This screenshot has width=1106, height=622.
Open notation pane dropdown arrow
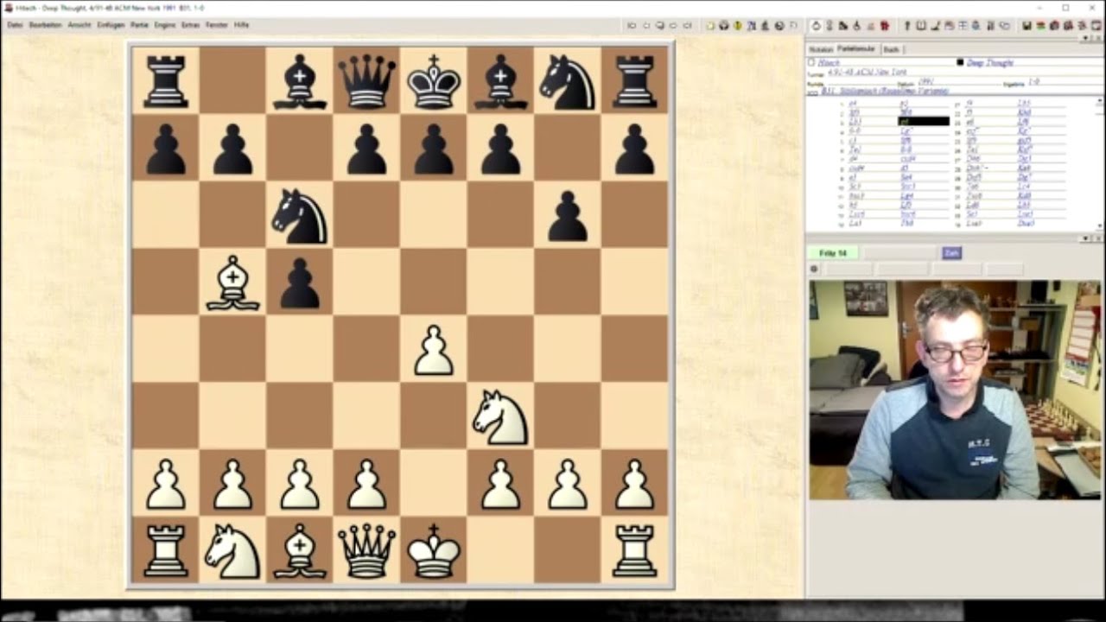(x=1085, y=39)
